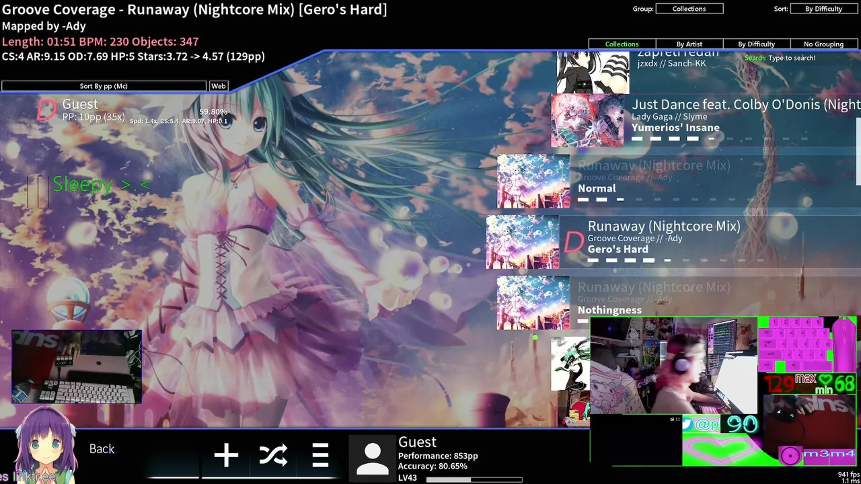Image resolution: width=861 pixels, height=484 pixels.
Task: Open beatmap options hamburger icon
Action: 320,456
